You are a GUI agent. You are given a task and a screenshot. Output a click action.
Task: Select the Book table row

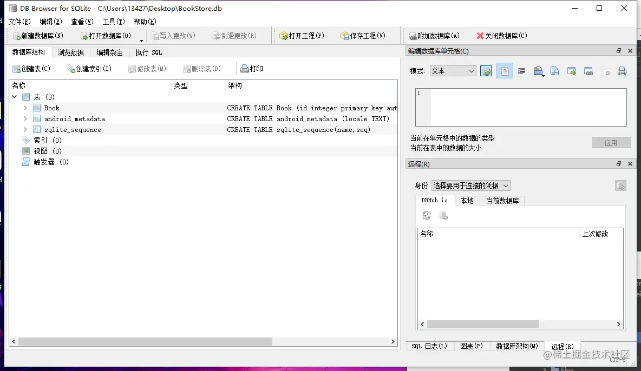pos(203,108)
